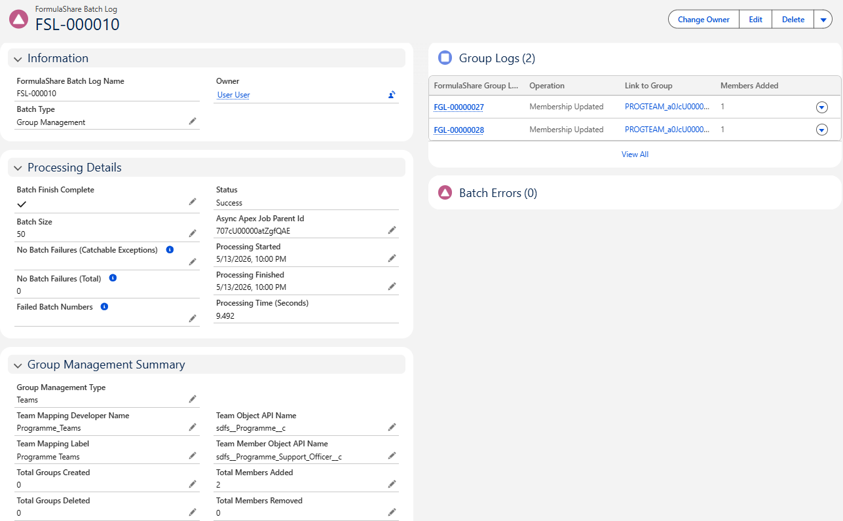The height and width of the screenshot is (521, 843).
Task: Click the change owner icon beside User User
Action: 392,95
